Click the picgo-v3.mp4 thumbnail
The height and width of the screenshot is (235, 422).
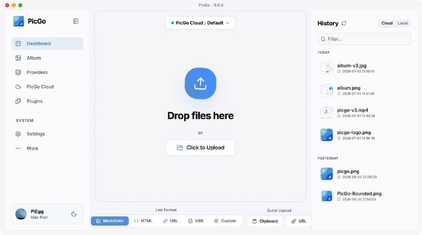tap(327, 112)
